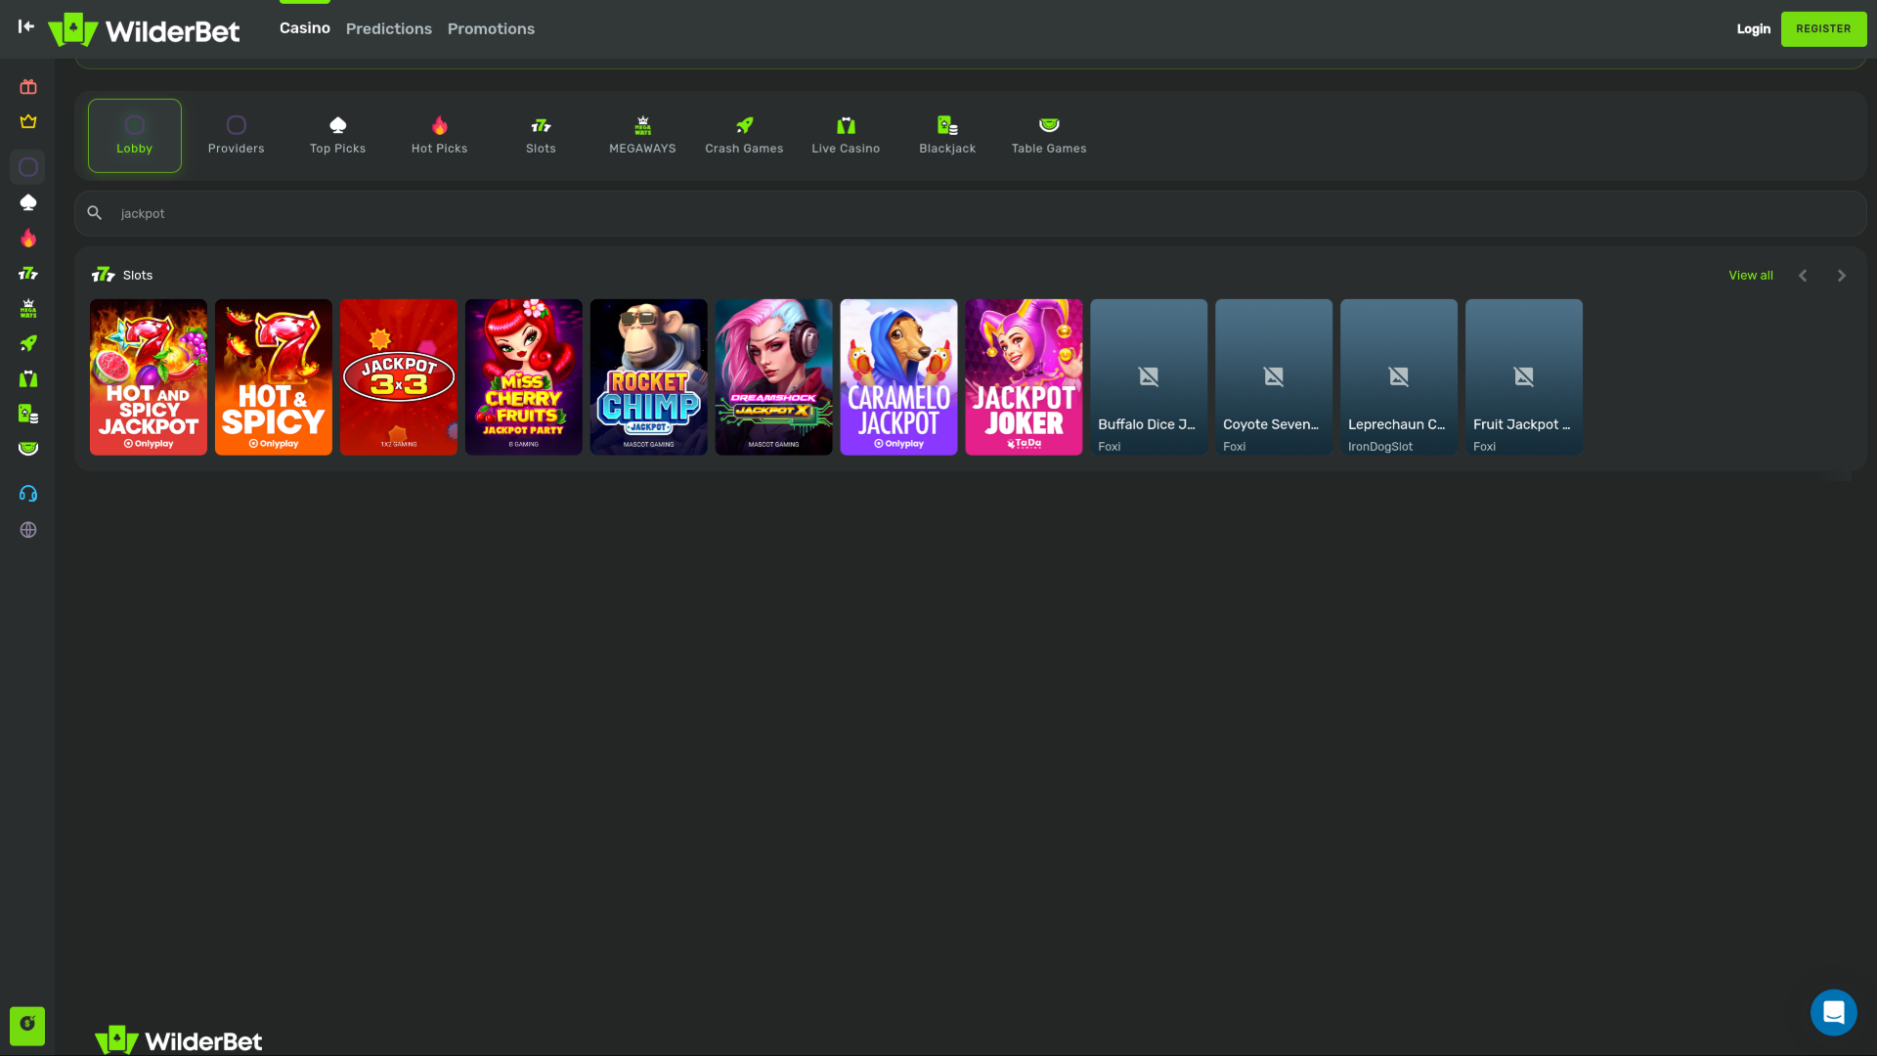
Task: Select the Table Games category tab
Action: pyautogui.click(x=1050, y=136)
